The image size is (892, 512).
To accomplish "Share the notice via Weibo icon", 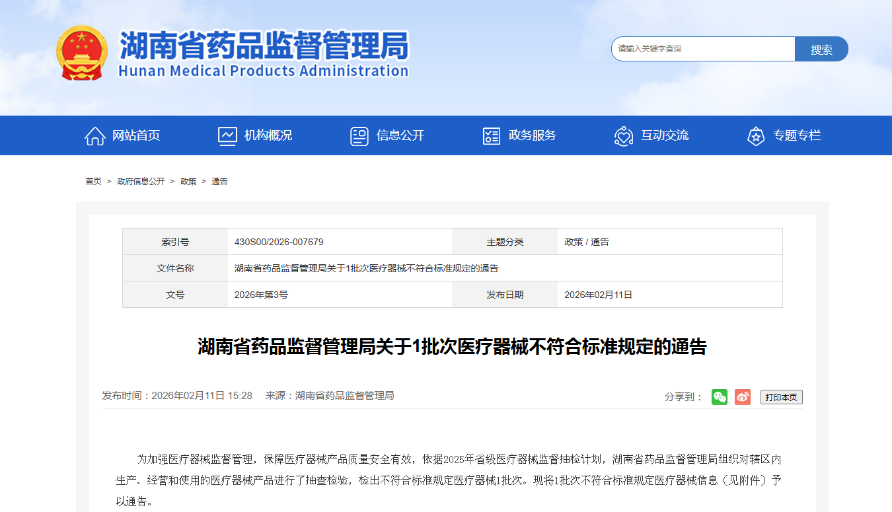I will [742, 397].
